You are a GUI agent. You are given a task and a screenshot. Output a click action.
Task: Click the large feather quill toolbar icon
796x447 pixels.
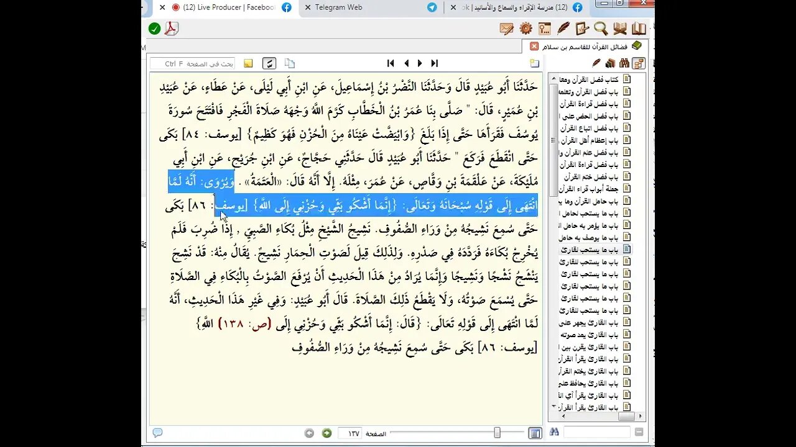(563, 29)
